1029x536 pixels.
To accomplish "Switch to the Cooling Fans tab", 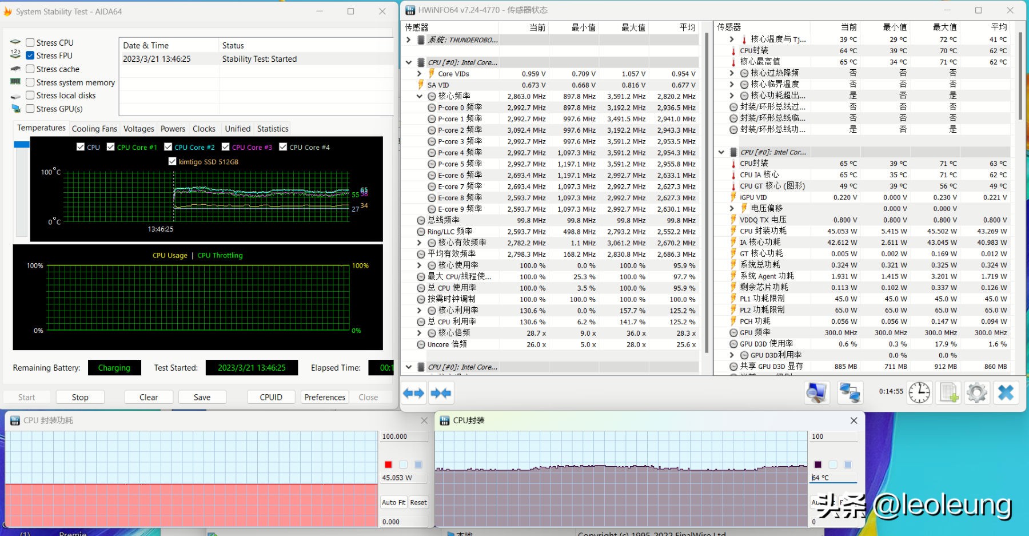I will [94, 129].
